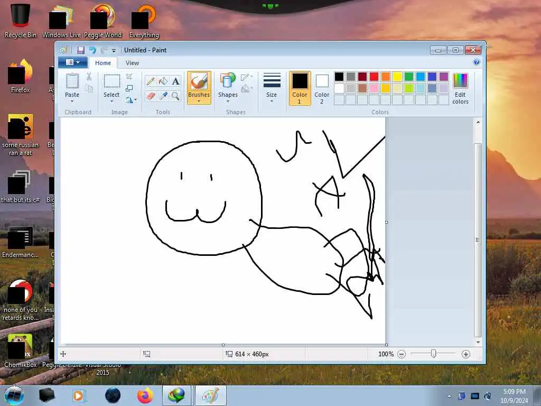Click the Cut scissors icon
The height and width of the screenshot is (406, 541).
point(89,77)
